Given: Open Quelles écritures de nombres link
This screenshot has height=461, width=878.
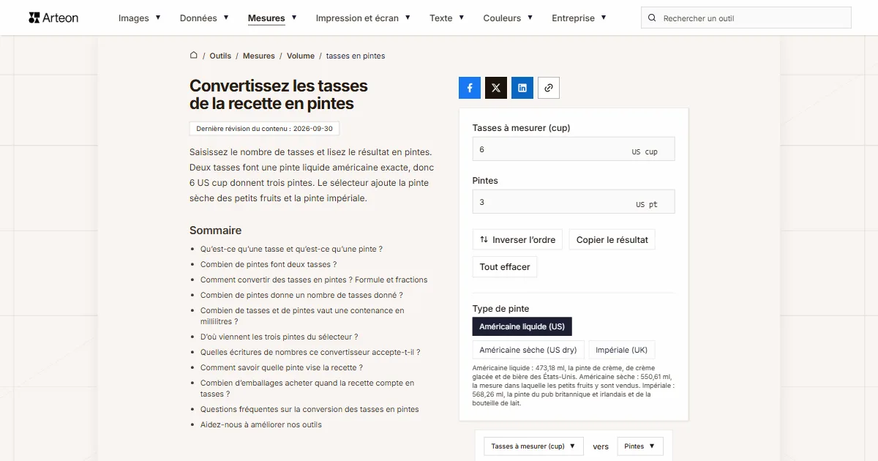Looking at the screenshot, I should 310,352.
